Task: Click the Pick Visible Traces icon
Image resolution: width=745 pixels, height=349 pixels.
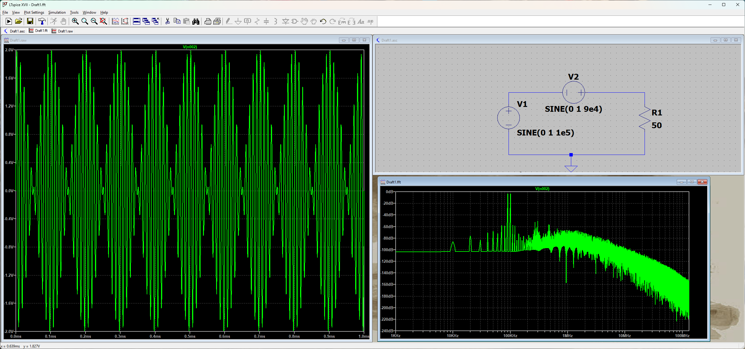Action: point(115,21)
